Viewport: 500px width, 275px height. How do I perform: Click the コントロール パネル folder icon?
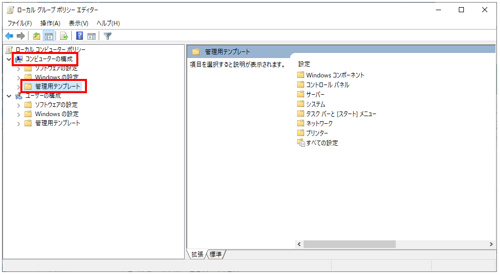(x=301, y=85)
